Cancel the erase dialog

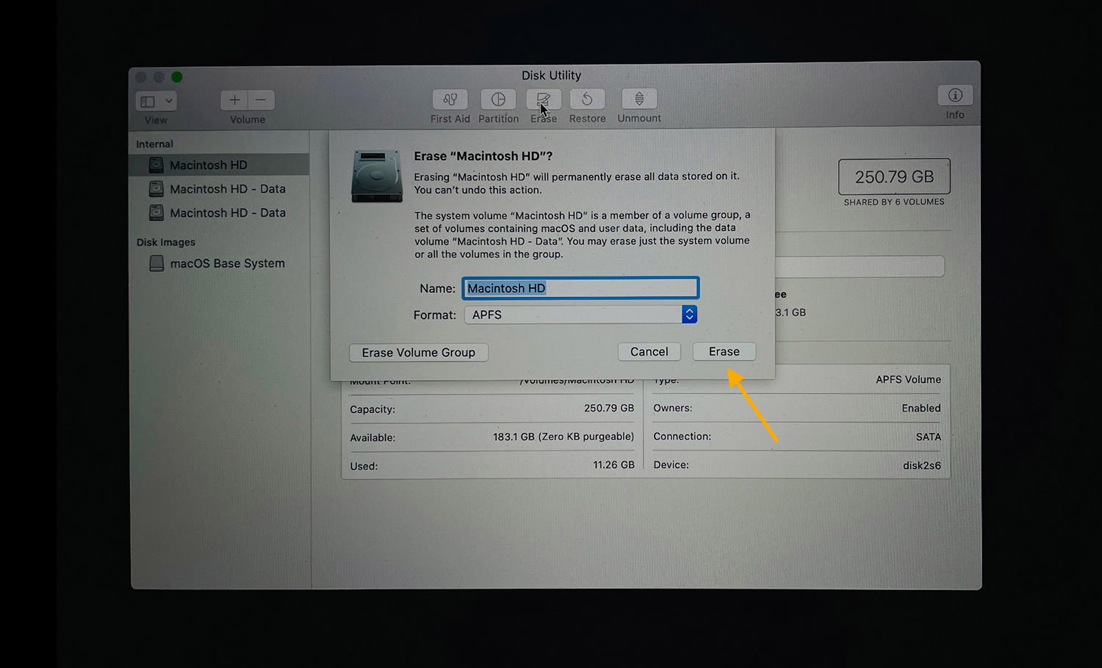pos(649,351)
